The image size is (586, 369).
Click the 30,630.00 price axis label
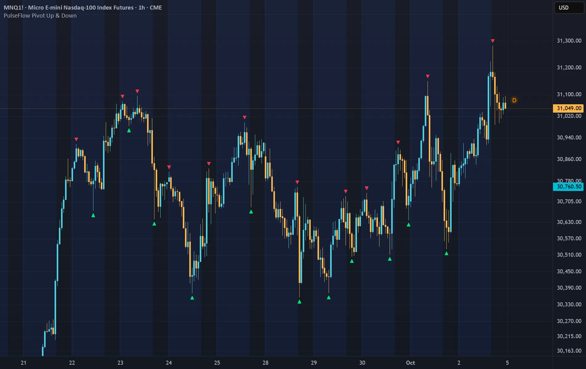tap(569, 222)
